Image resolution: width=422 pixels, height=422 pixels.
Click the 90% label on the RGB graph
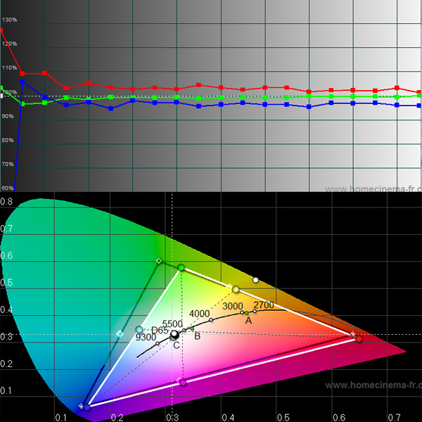pyautogui.click(x=8, y=116)
